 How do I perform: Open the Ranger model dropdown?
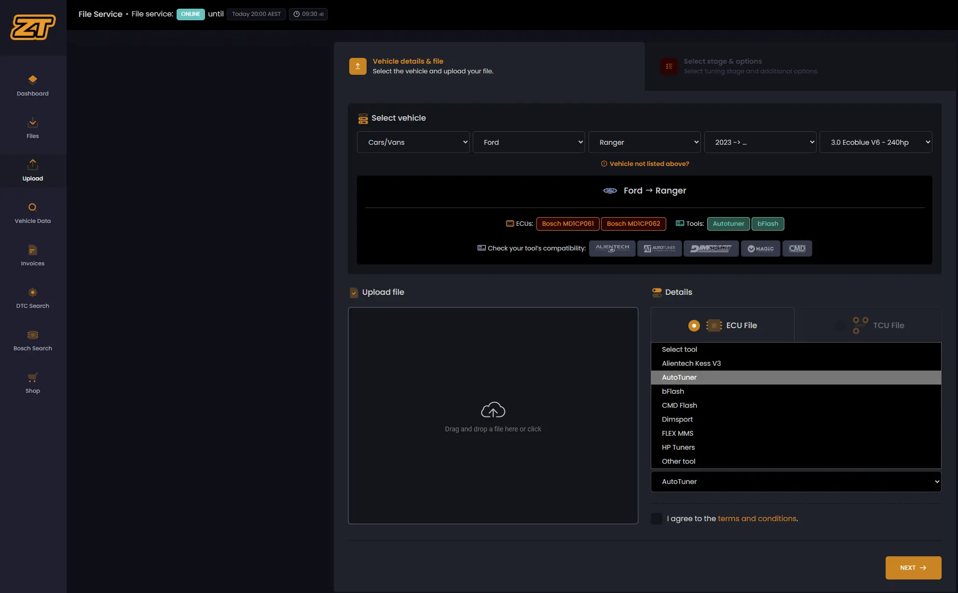644,142
